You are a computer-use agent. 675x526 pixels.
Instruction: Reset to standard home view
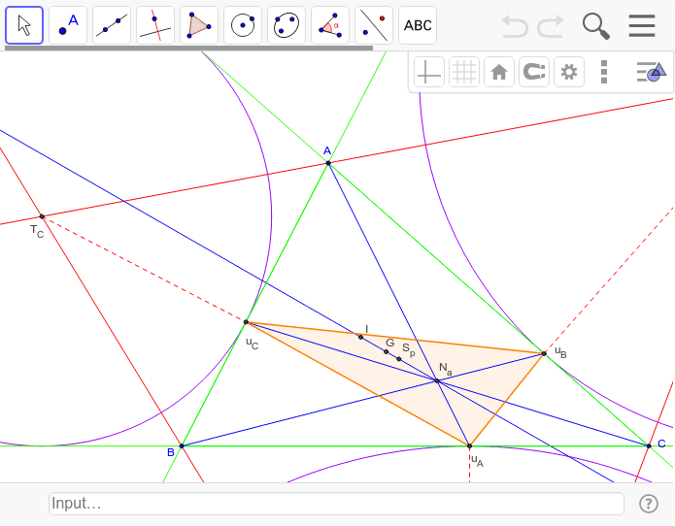[499, 72]
